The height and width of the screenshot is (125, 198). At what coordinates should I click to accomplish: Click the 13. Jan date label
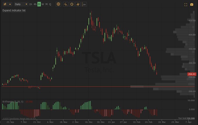111,122
